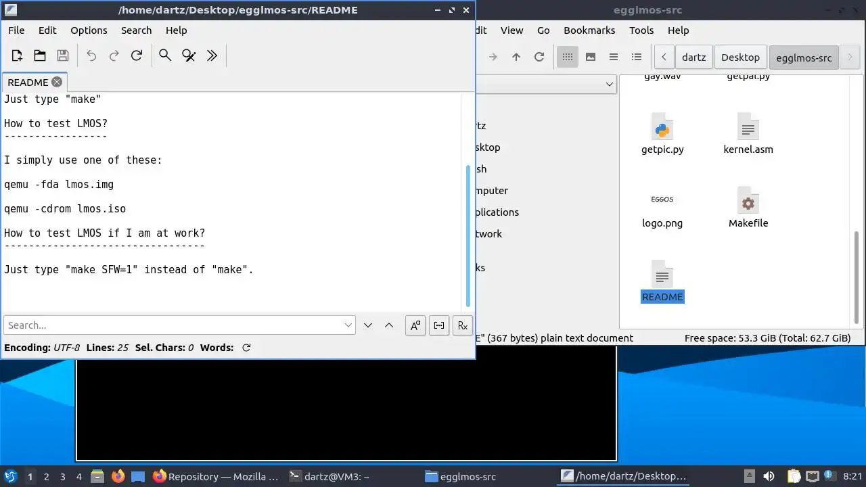Expand the search history dropdown

point(348,325)
